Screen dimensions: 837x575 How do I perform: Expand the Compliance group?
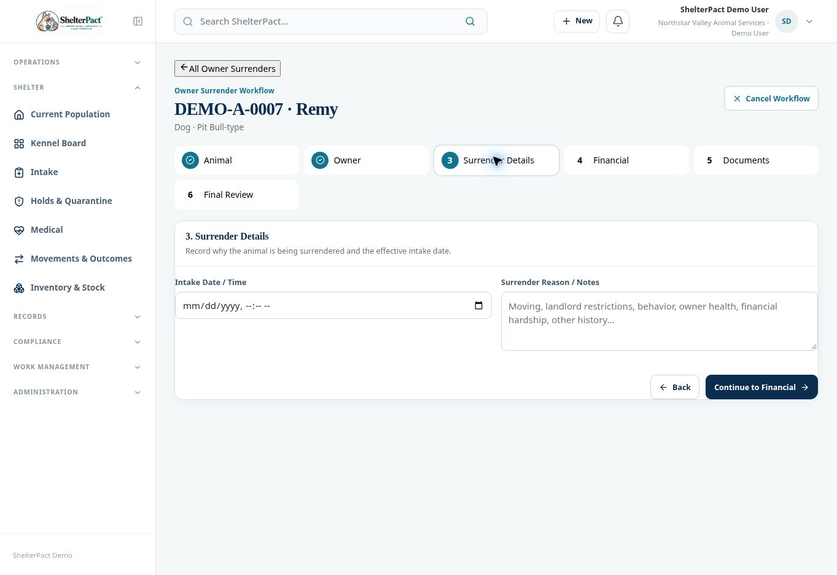77,342
